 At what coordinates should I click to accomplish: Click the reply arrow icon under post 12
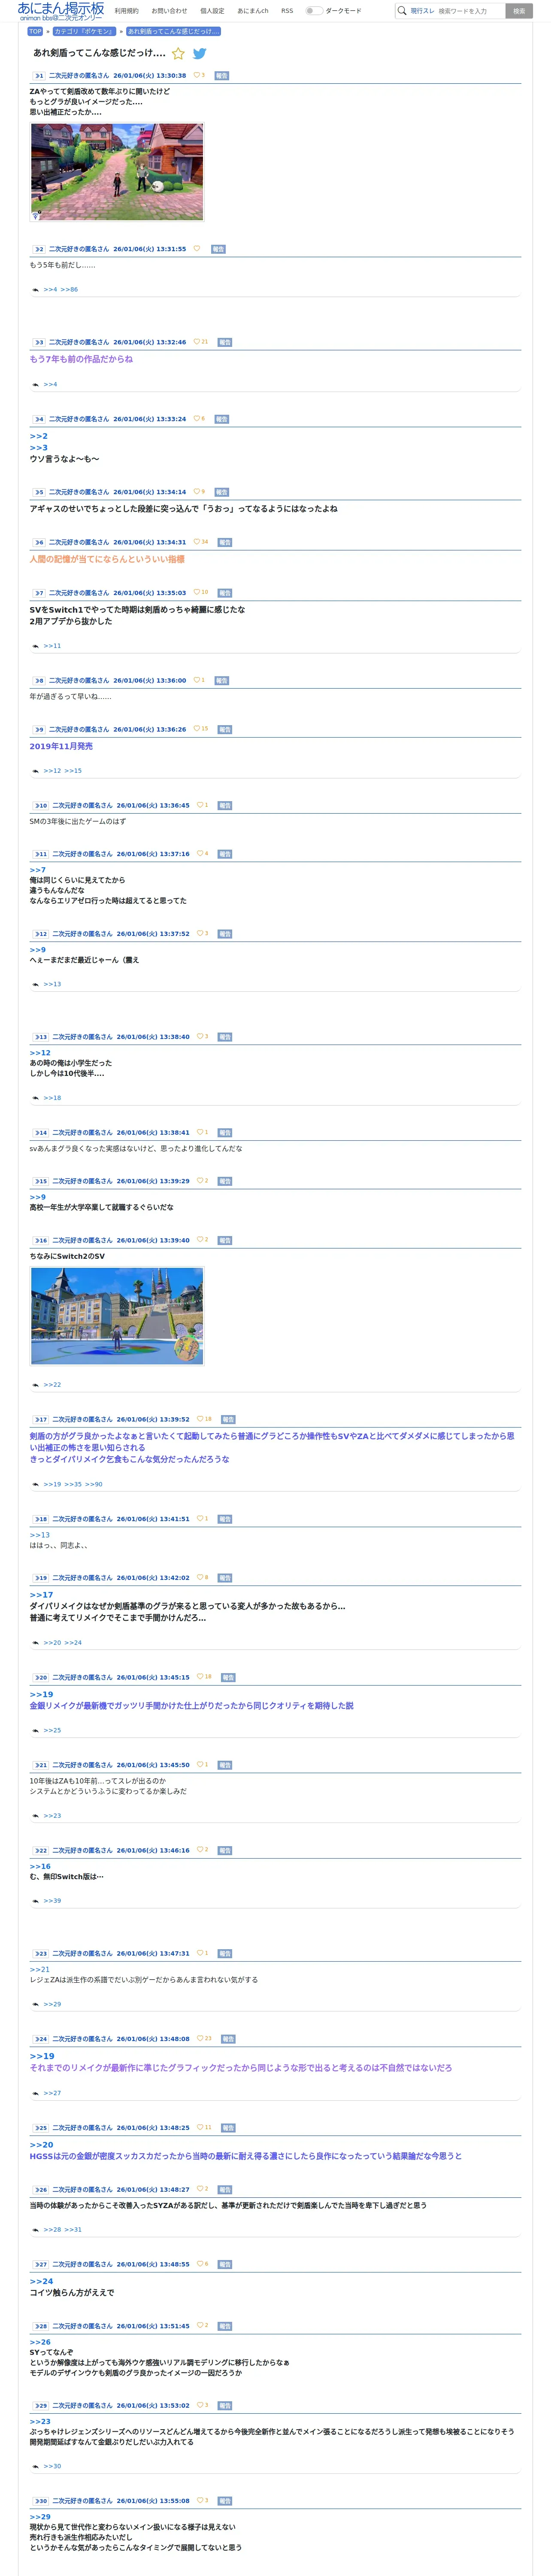(x=36, y=985)
